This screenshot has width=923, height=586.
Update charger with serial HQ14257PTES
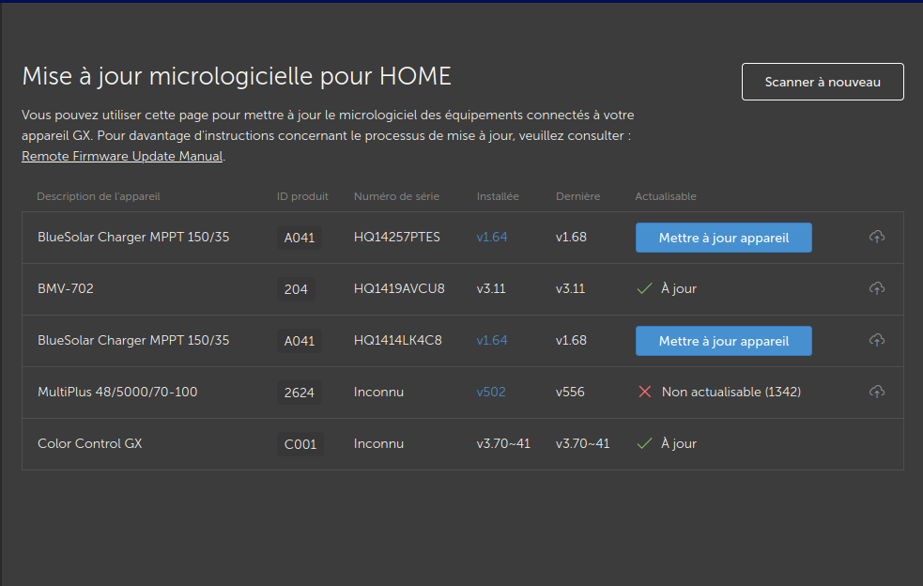click(x=723, y=238)
